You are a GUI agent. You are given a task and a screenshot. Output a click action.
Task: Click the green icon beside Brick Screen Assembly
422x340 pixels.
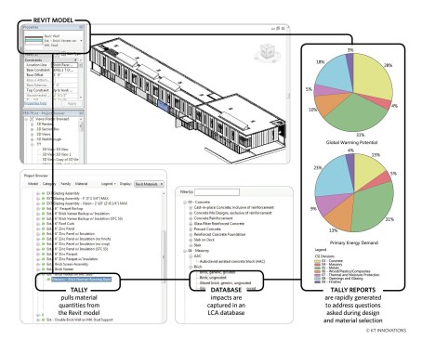43,264
